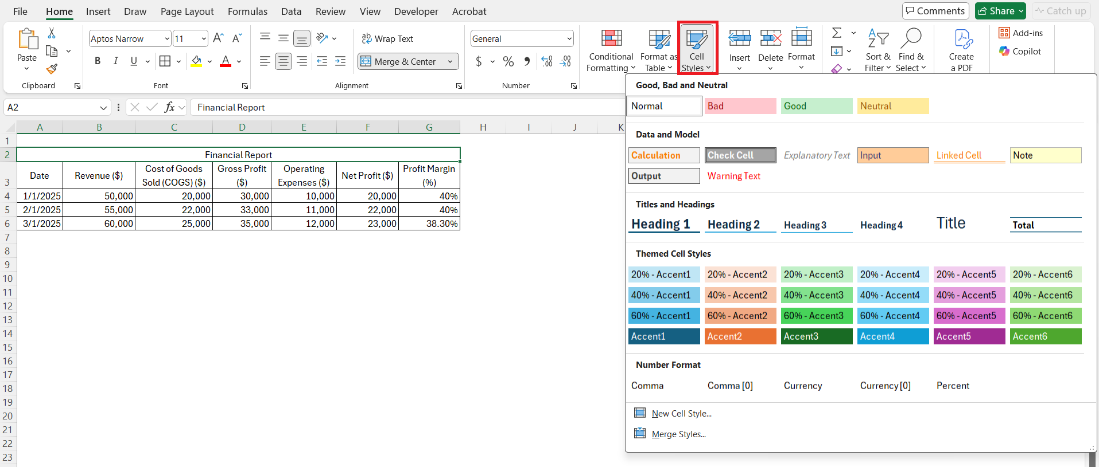Toggle Center horizontal alignment
The image size is (1099, 467).
pos(284,61)
